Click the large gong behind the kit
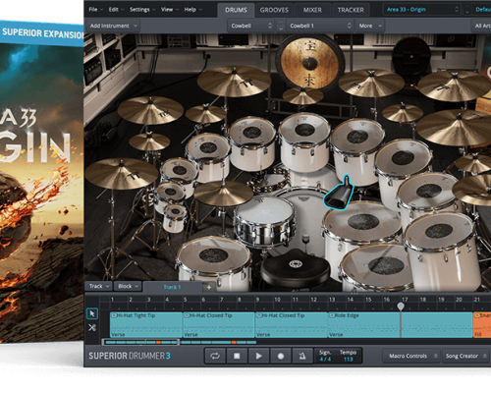Image resolution: width=491 pixels, height=393 pixels. [309, 62]
